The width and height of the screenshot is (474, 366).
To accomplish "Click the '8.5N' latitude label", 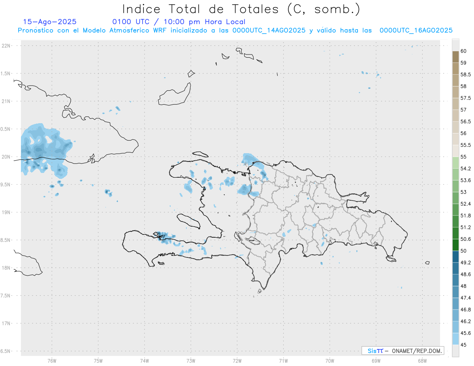I will [x=6, y=240].
